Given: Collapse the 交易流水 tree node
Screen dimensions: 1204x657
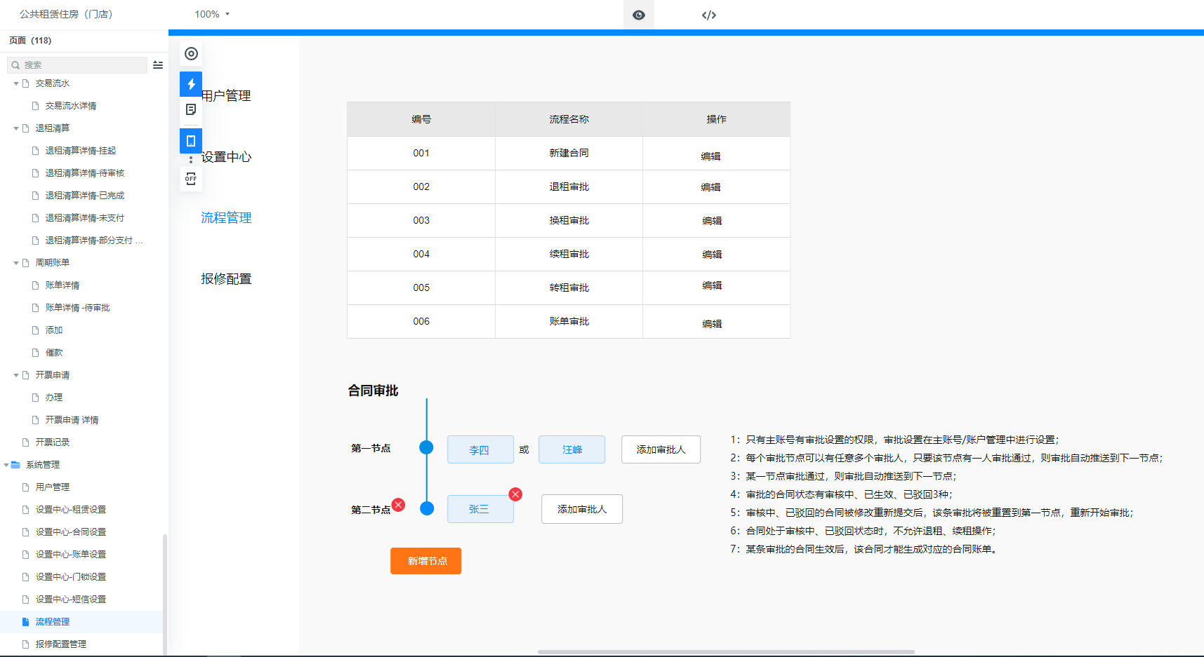Looking at the screenshot, I should click(x=16, y=83).
